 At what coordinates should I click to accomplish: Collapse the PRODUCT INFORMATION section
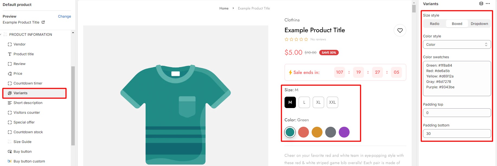click(x=1, y=35)
